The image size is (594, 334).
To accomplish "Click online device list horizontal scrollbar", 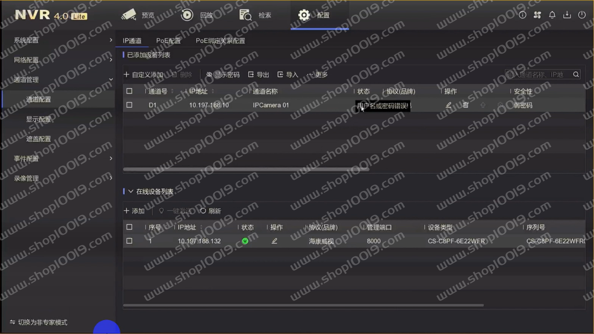I will (x=303, y=305).
